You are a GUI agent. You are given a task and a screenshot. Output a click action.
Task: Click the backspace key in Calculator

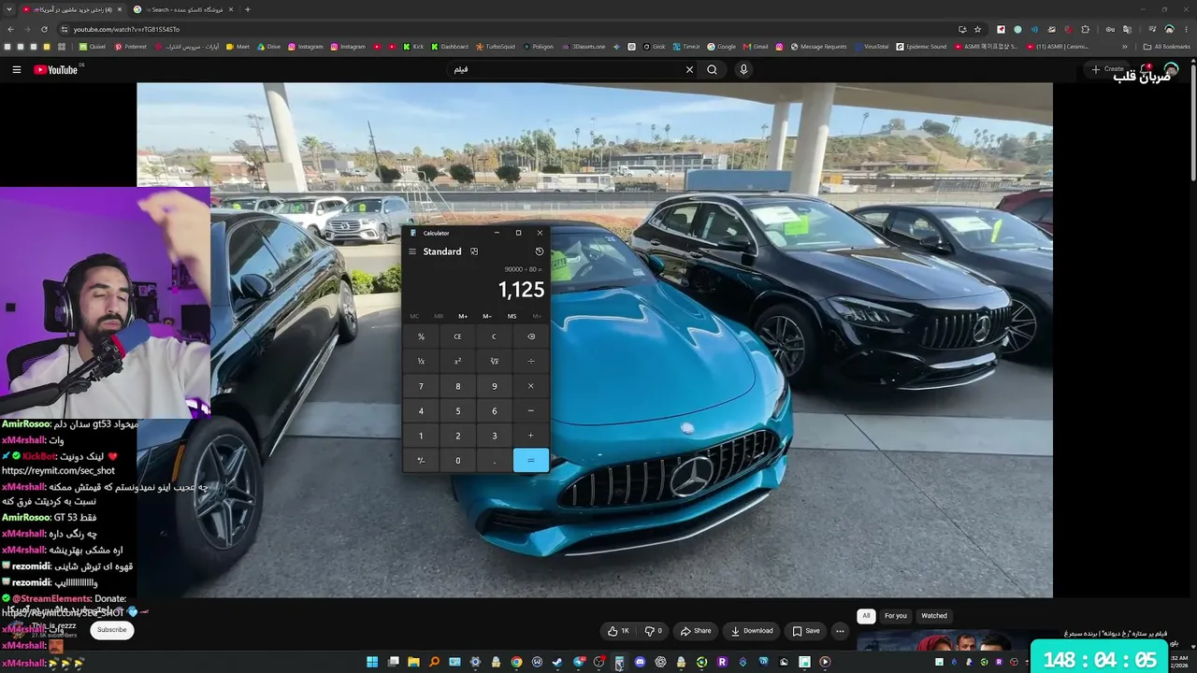tap(531, 336)
